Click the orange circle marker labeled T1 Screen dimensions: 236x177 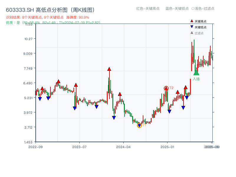pyautogui.click(x=139, y=126)
